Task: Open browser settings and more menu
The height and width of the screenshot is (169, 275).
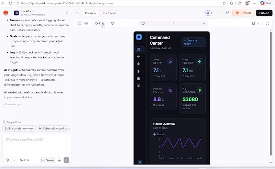Action: [254, 3]
